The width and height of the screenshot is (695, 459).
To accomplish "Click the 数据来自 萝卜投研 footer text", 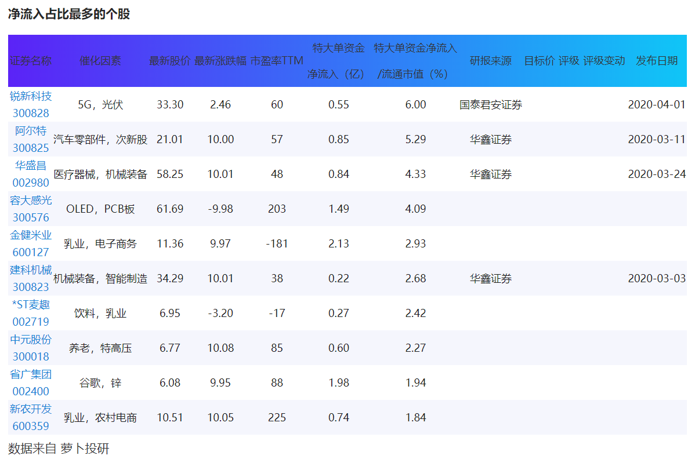I will [59, 449].
